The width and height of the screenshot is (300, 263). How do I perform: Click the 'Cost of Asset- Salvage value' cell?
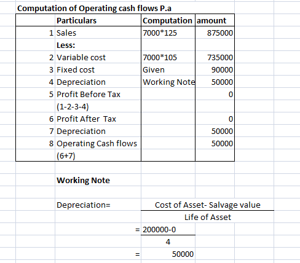(208, 205)
